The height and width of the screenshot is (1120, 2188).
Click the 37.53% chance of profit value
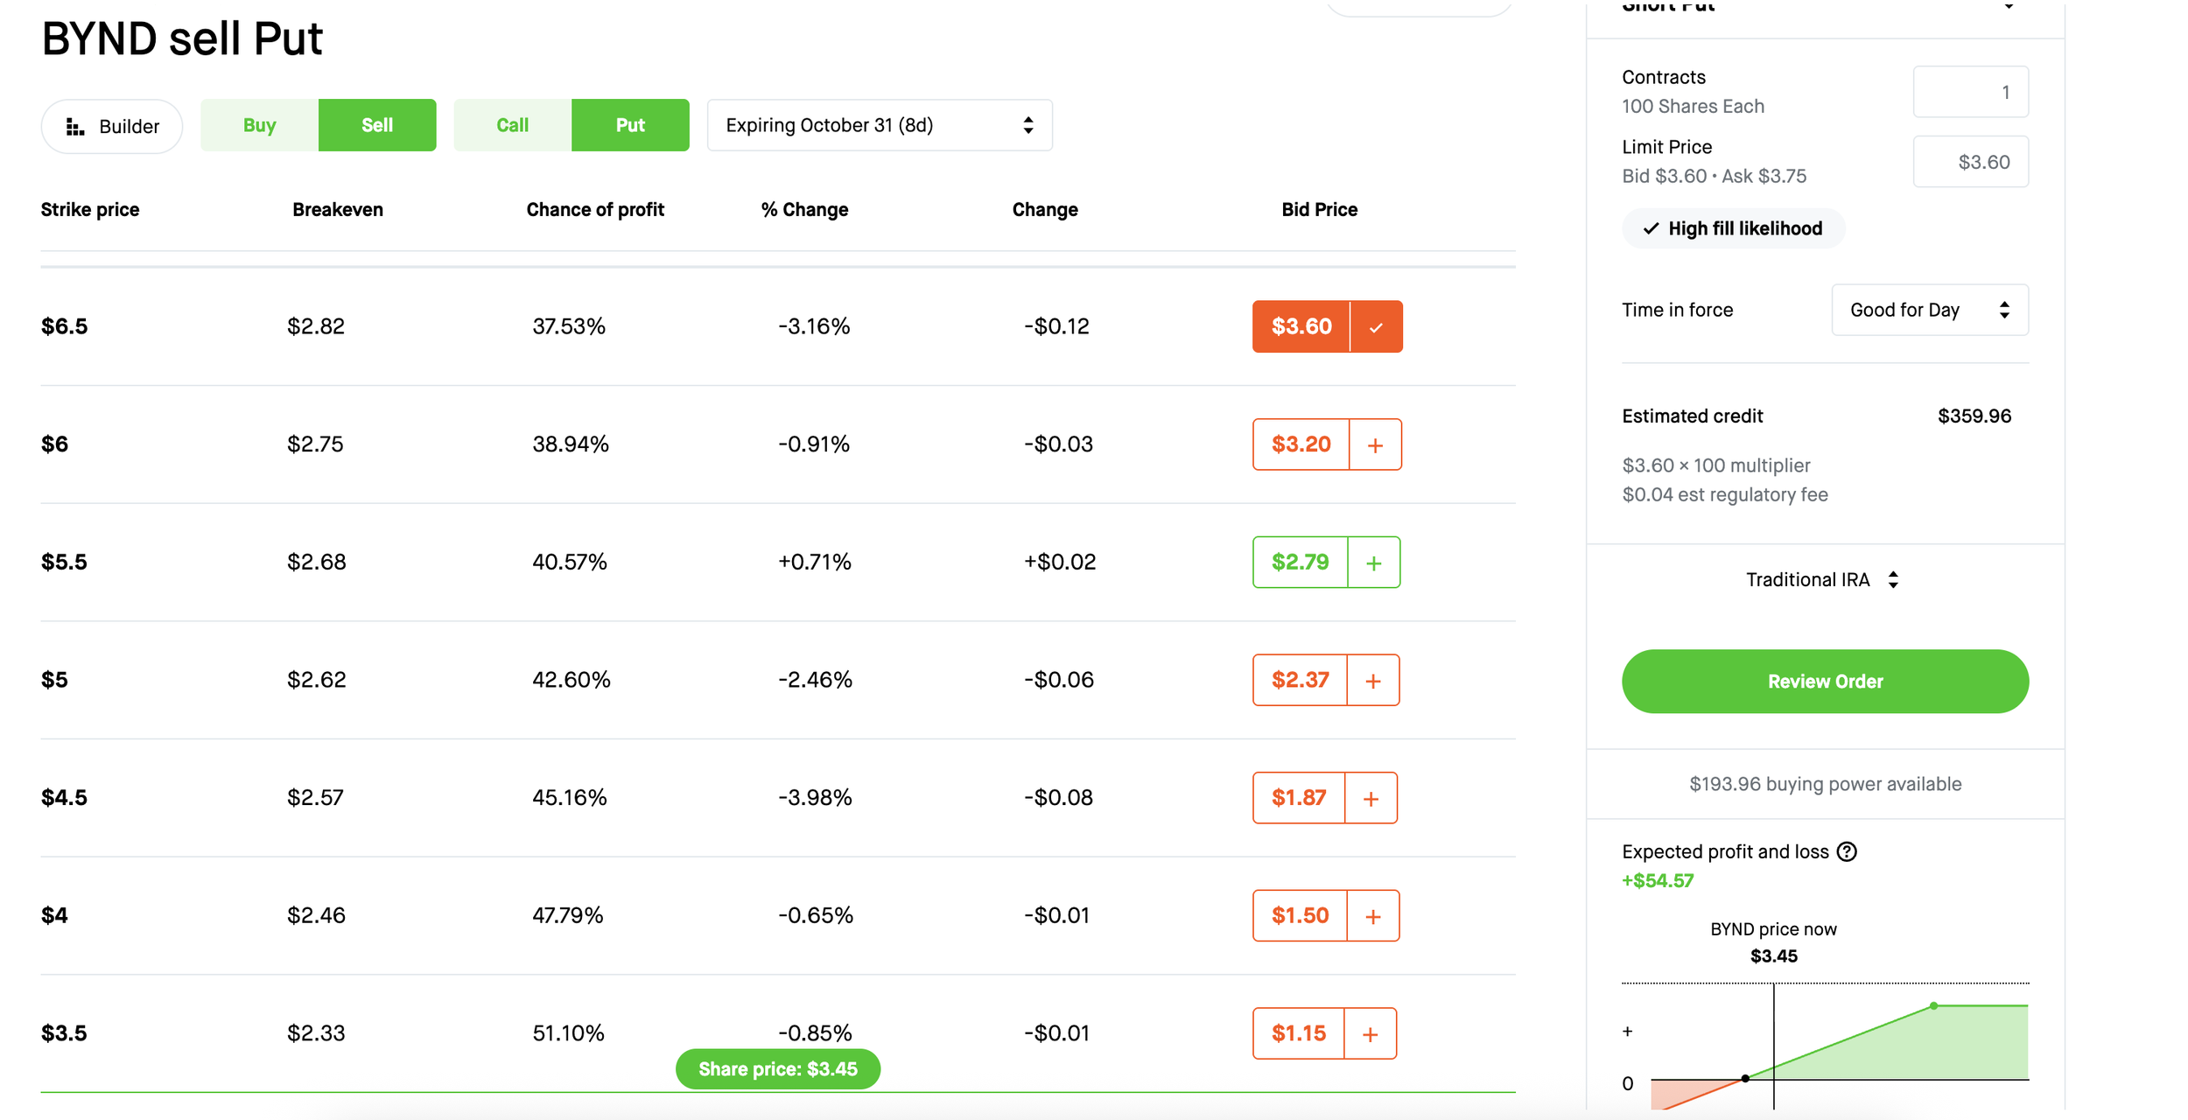[569, 326]
